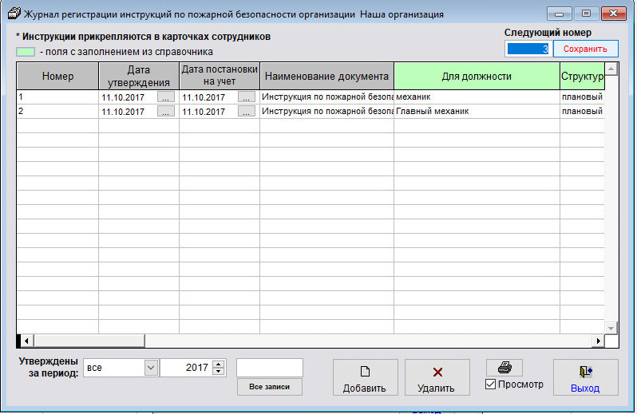637x414 pixels.
Task: Click the empty field above Все записи
Action: [x=270, y=368]
